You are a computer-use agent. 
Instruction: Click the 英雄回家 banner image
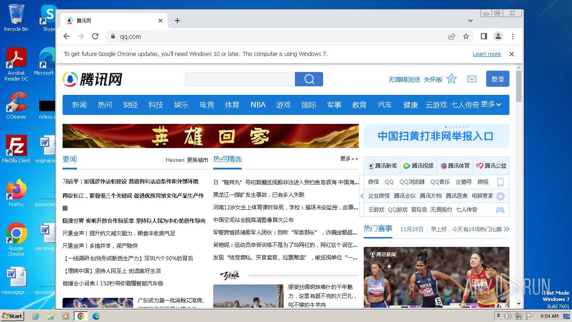(x=210, y=136)
